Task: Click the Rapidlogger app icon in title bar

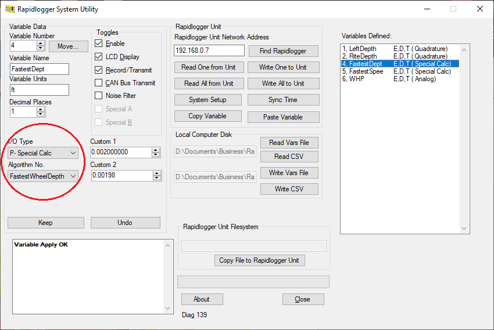Action: pyautogui.click(x=9, y=9)
